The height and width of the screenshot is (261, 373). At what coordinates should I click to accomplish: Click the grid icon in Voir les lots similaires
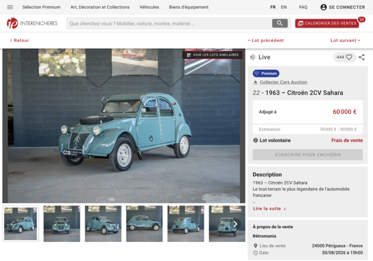pyautogui.click(x=189, y=55)
